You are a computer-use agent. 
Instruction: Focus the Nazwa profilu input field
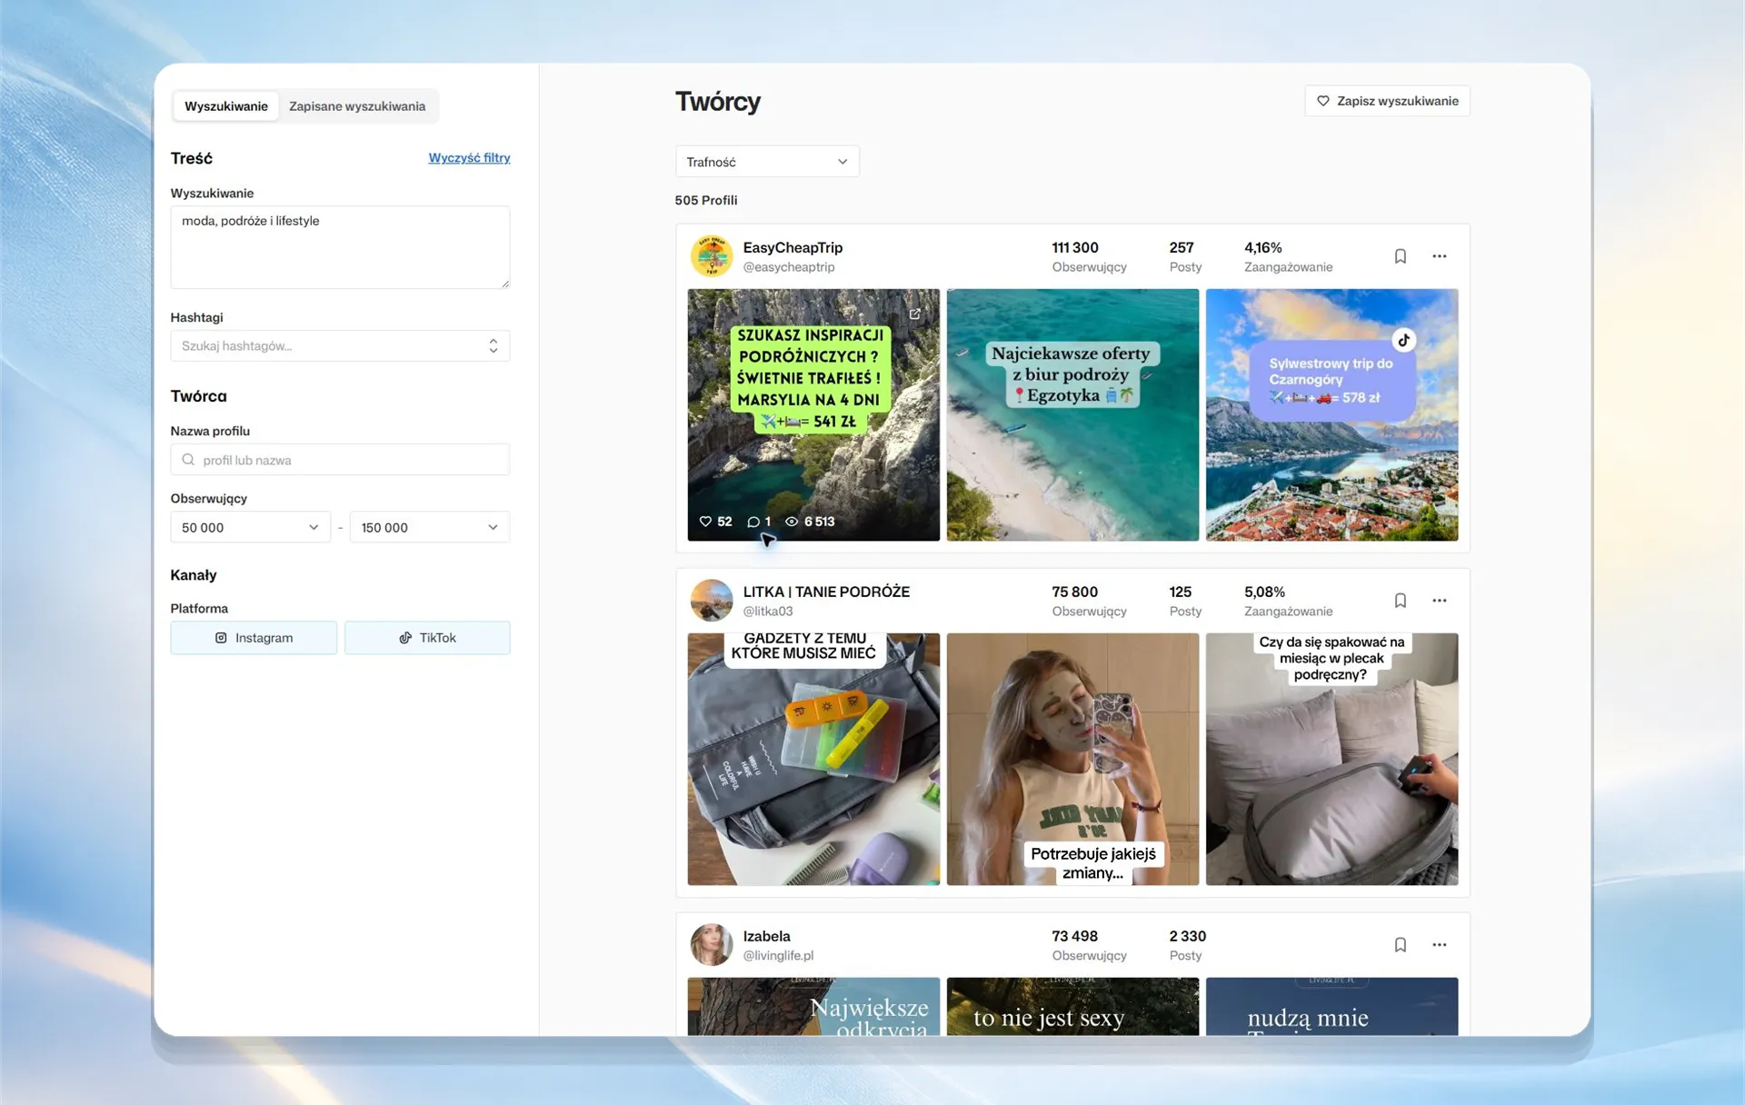click(340, 460)
